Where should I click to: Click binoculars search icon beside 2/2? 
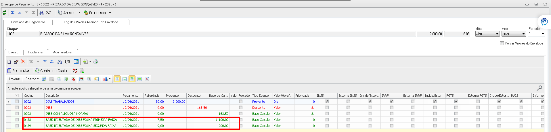pos(41,13)
